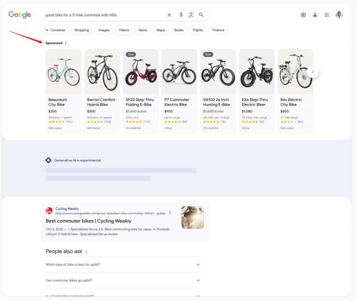
Task: Click the EX6 Step-Thru Electric Biker title
Action: 255,102
